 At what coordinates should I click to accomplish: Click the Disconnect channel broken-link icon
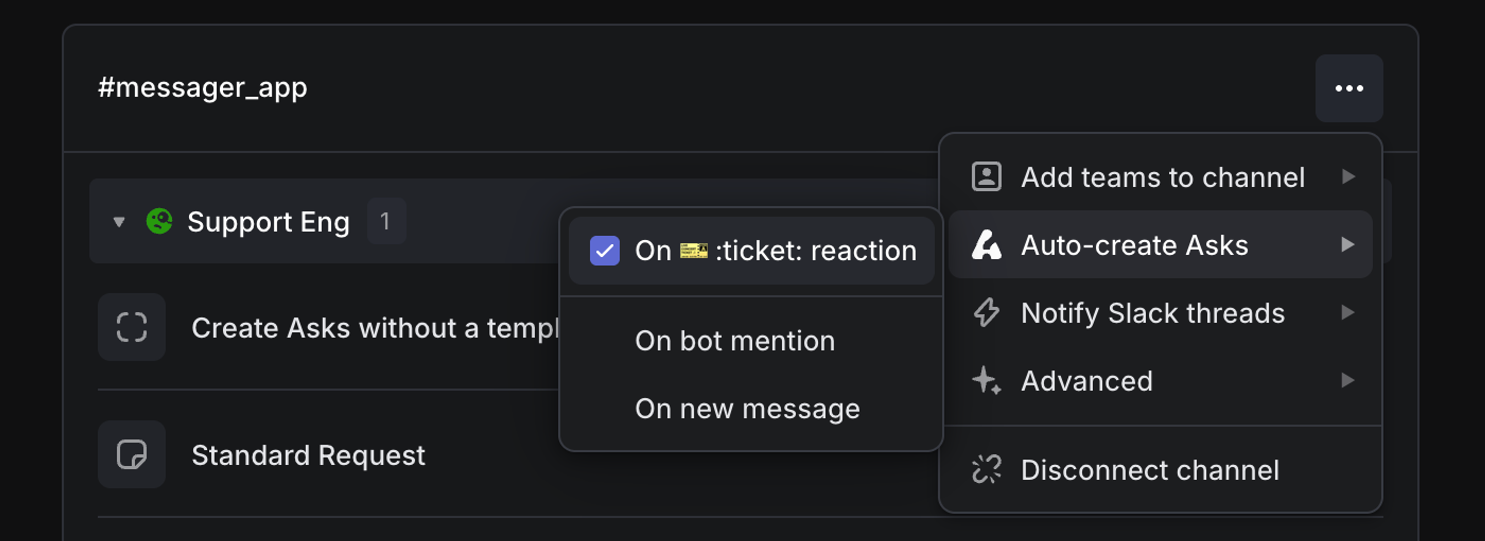click(987, 470)
